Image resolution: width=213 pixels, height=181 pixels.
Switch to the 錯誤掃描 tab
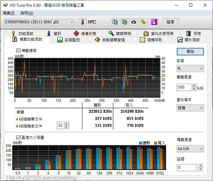point(120,33)
